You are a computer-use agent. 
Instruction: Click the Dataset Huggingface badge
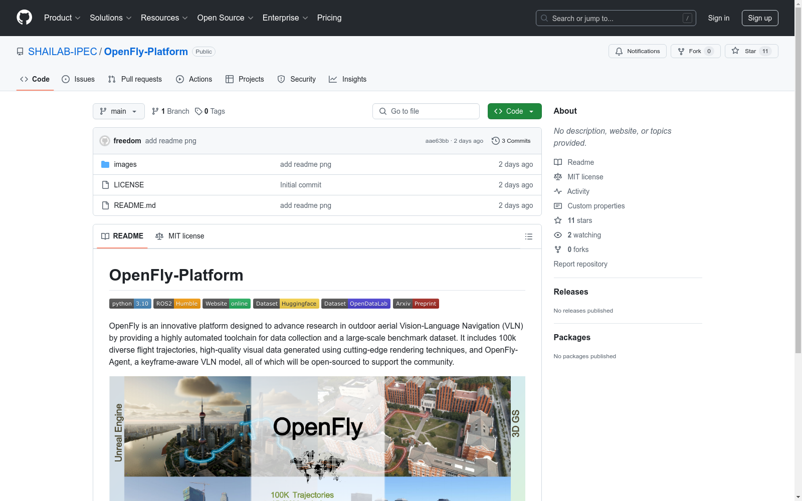coord(286,304)
